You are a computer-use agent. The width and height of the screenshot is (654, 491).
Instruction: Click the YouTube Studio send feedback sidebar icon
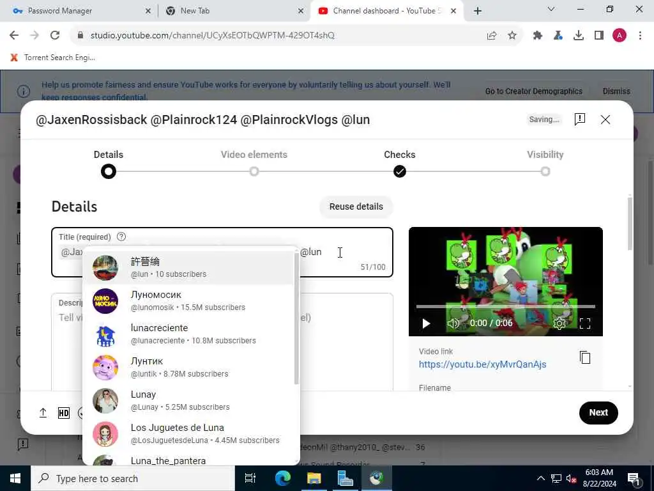[x=23, y=444]
